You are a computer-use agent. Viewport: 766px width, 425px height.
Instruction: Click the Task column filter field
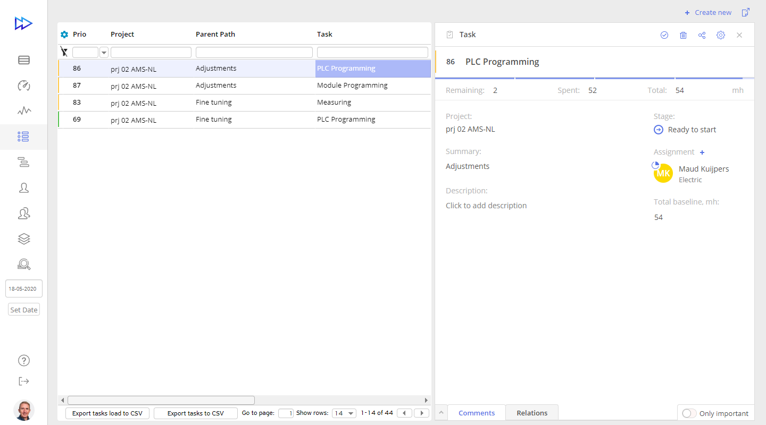[372, 52]
